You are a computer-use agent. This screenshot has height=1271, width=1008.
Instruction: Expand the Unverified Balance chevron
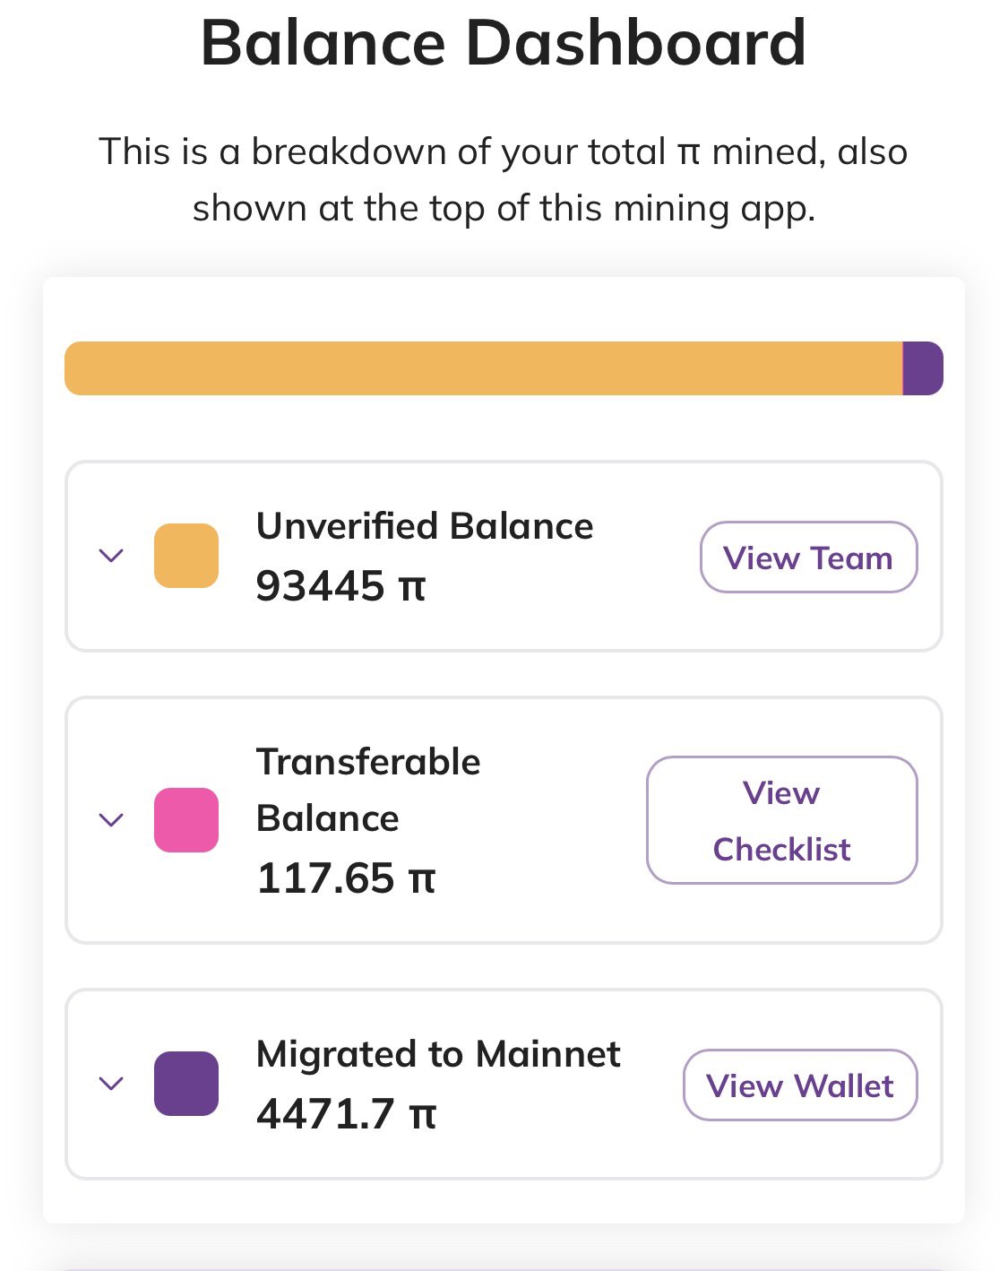pyautogui.click(x=110, y=556)
